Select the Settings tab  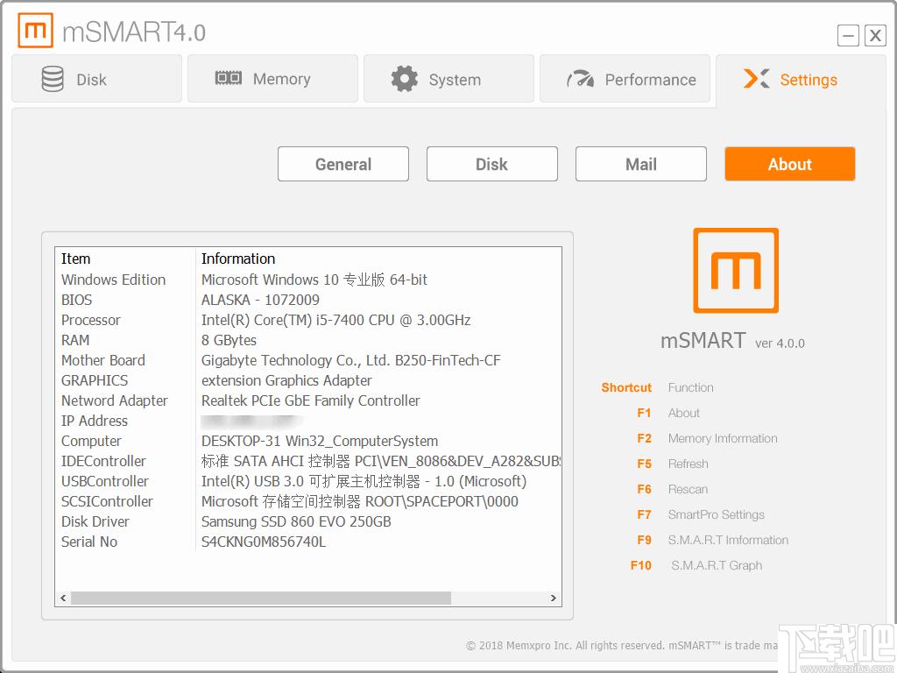click(x=801, y=79)
